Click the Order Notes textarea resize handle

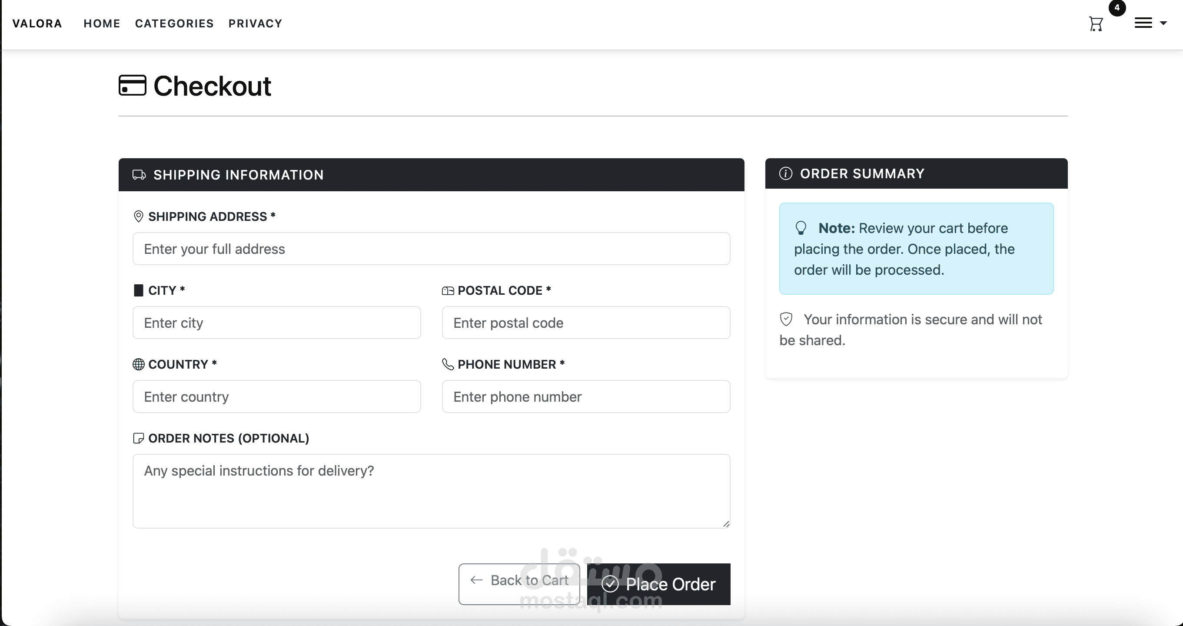coord(726,524)
